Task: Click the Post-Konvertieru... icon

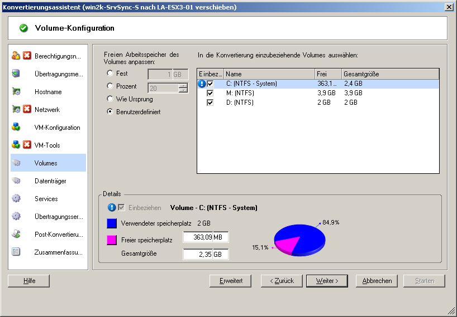Action: [16, 234]
